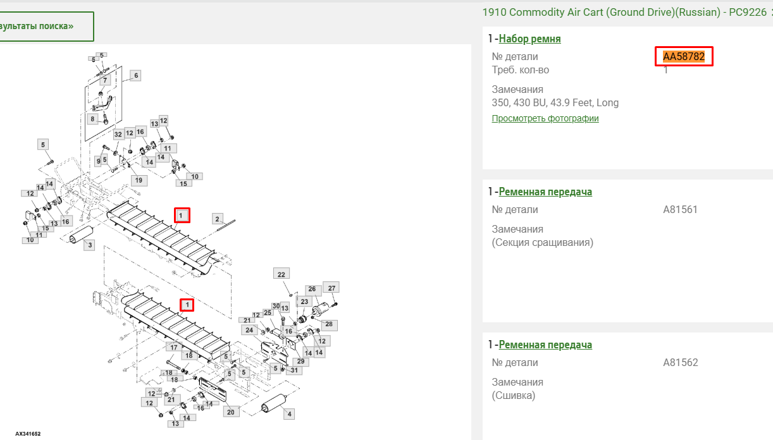The width and height of the screenshot is (773, 440).
Task: Open Ременная передача link for A81562
Action: [545, 345]
